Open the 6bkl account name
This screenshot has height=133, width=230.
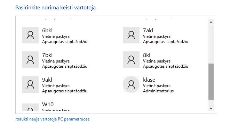point(47,31)
